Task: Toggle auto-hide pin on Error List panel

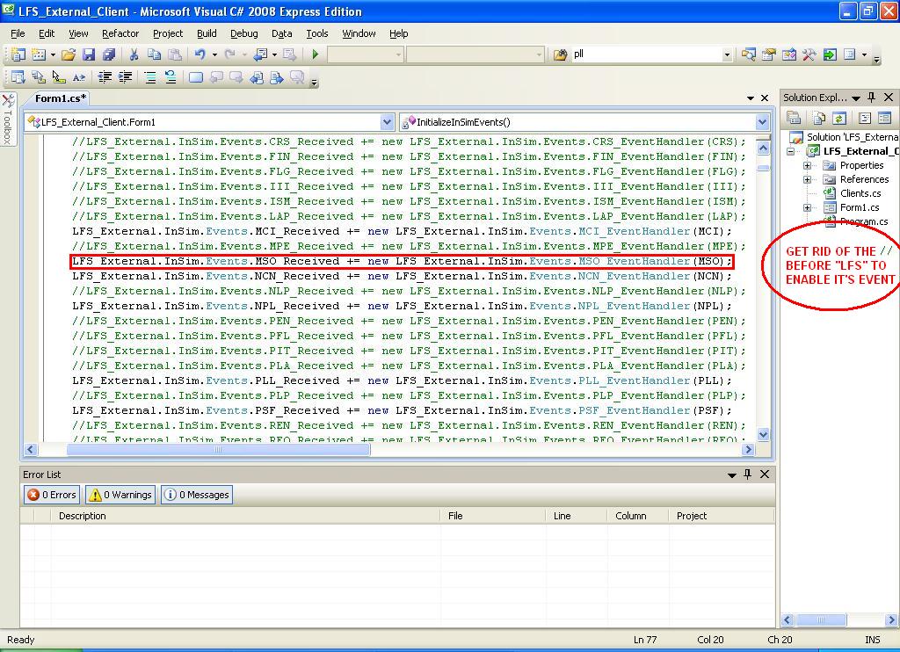Action: click(x=747, y=475)
